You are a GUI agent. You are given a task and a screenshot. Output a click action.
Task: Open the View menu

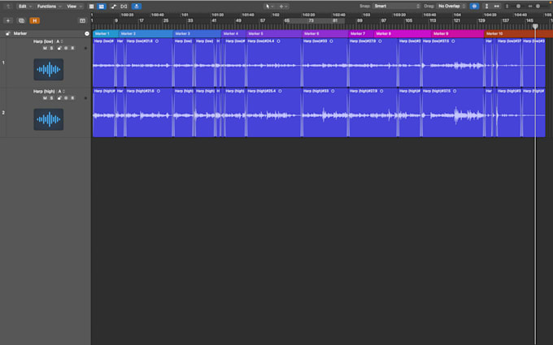coord(75,6)
